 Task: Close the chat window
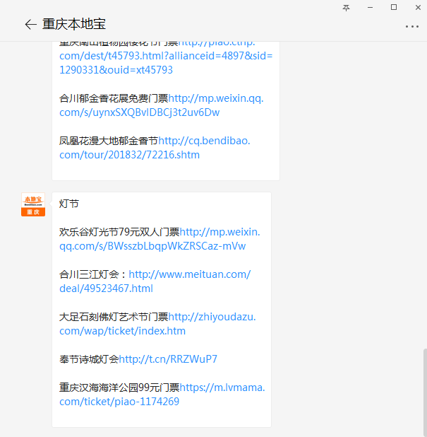click(418, 8)
